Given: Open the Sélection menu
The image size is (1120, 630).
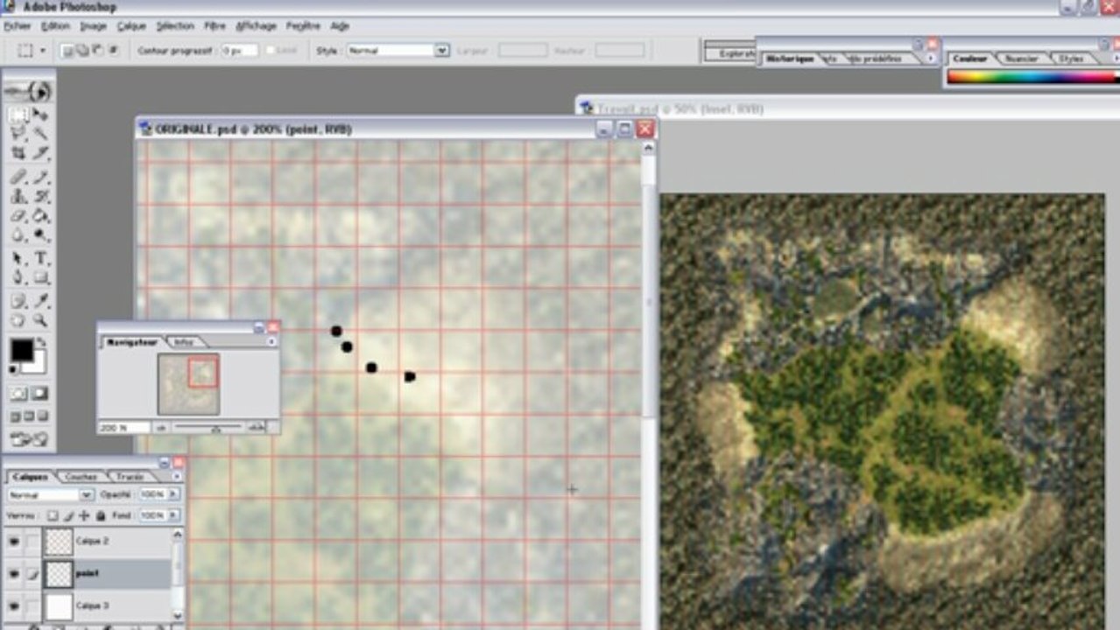Looking at the screenshot, I should (175, 26).
